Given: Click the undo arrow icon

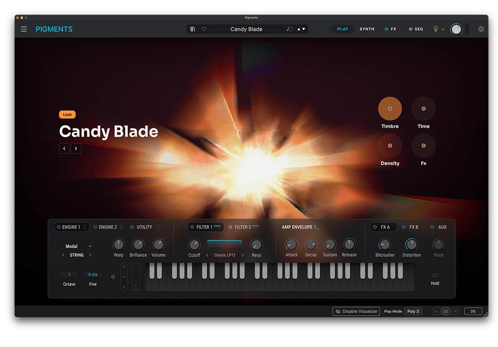Looking at the screenshot, I should [x=437, y=312].
